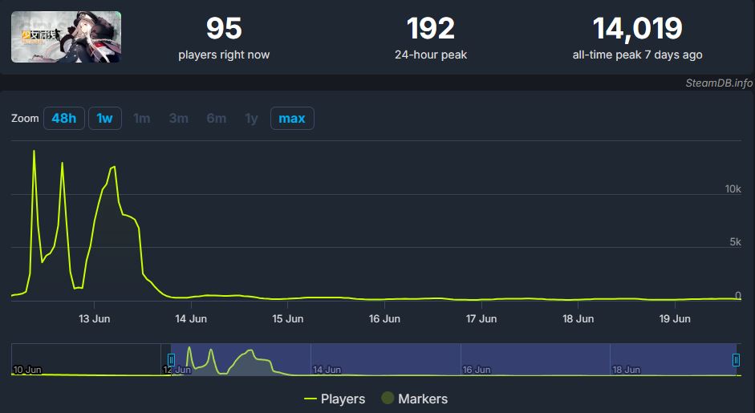
Task: Click the 17 Jun axis label
Action: click(481, 318)
